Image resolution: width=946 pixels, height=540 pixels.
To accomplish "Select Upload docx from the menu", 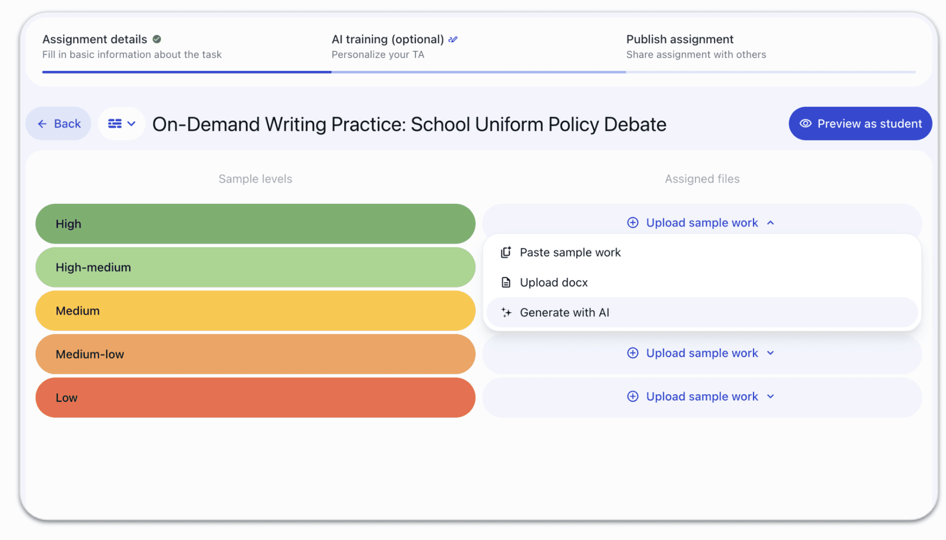I will click(x=554, y=282).
